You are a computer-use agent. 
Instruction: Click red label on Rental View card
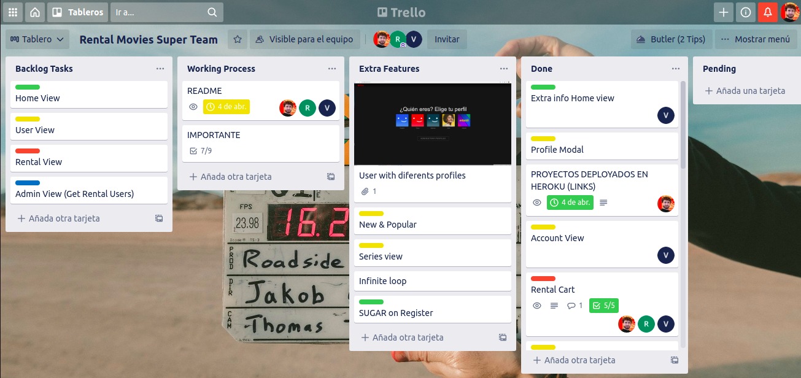(x=28, y=151)
